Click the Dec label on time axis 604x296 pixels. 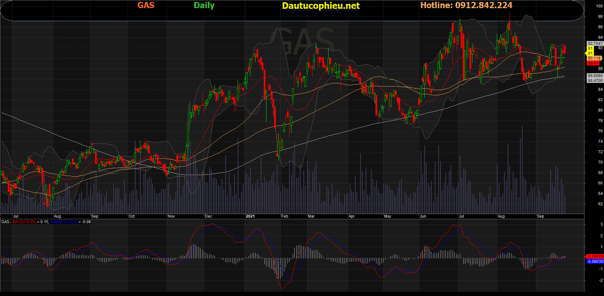[x=208, y=216]
